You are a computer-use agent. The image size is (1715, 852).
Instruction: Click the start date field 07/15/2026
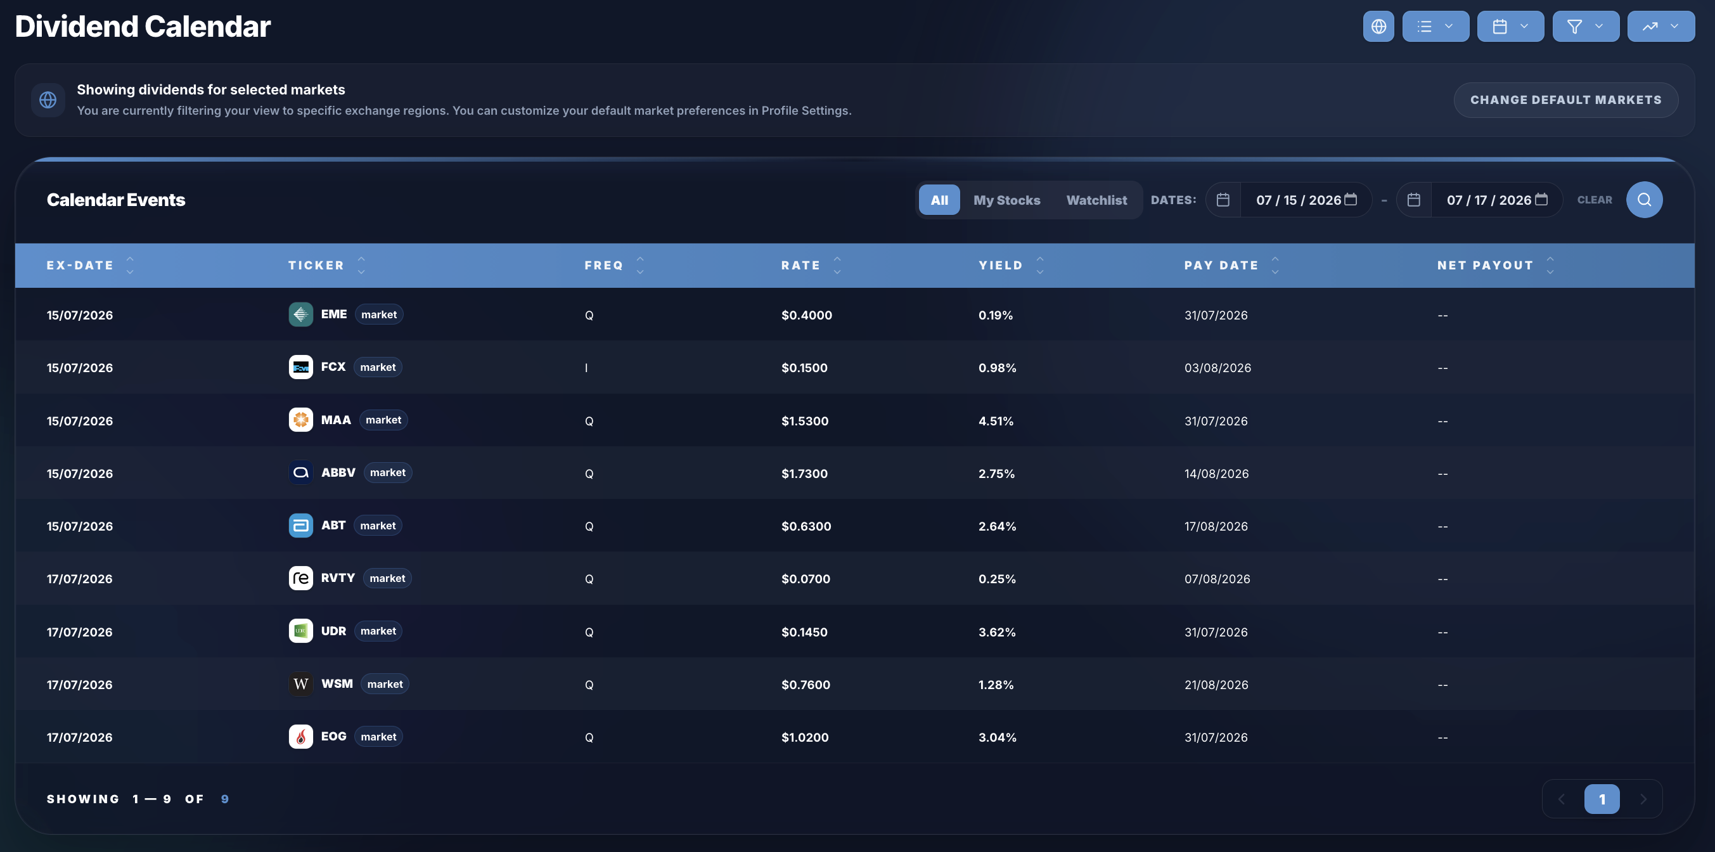(1298, 200)
